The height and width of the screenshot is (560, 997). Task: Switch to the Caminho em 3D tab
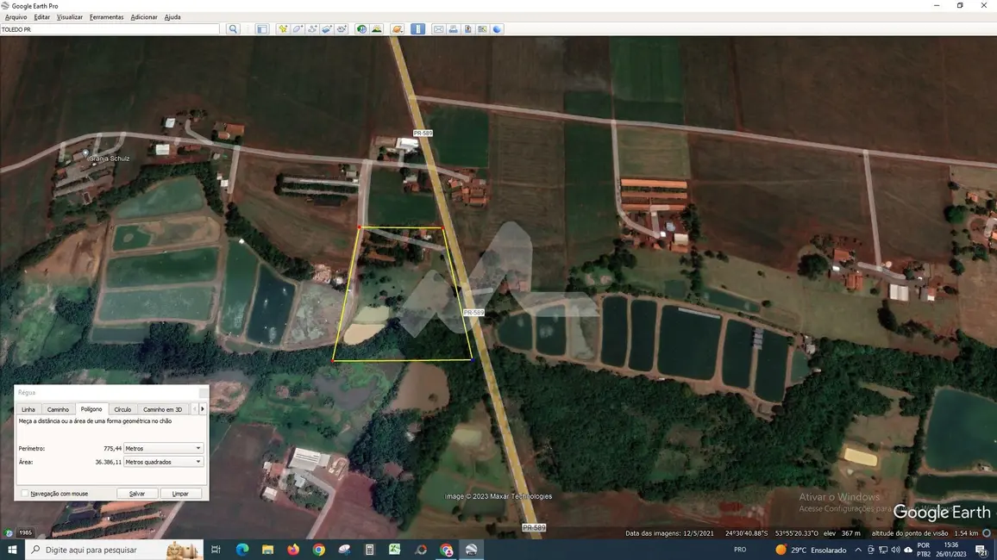163,409
